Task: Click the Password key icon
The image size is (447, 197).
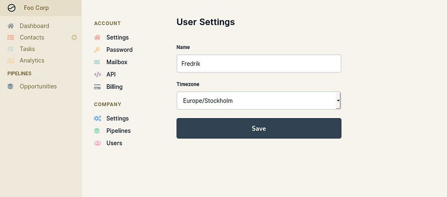Action: (x=97, y=50)
